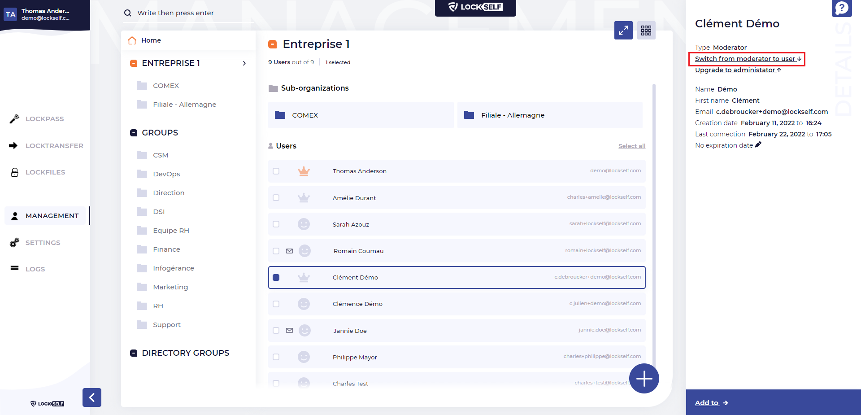This screenshot has width=861, height=415.
Task: Expand ENTREPRISE 1 chevron arrow
Action: point(244,63)
